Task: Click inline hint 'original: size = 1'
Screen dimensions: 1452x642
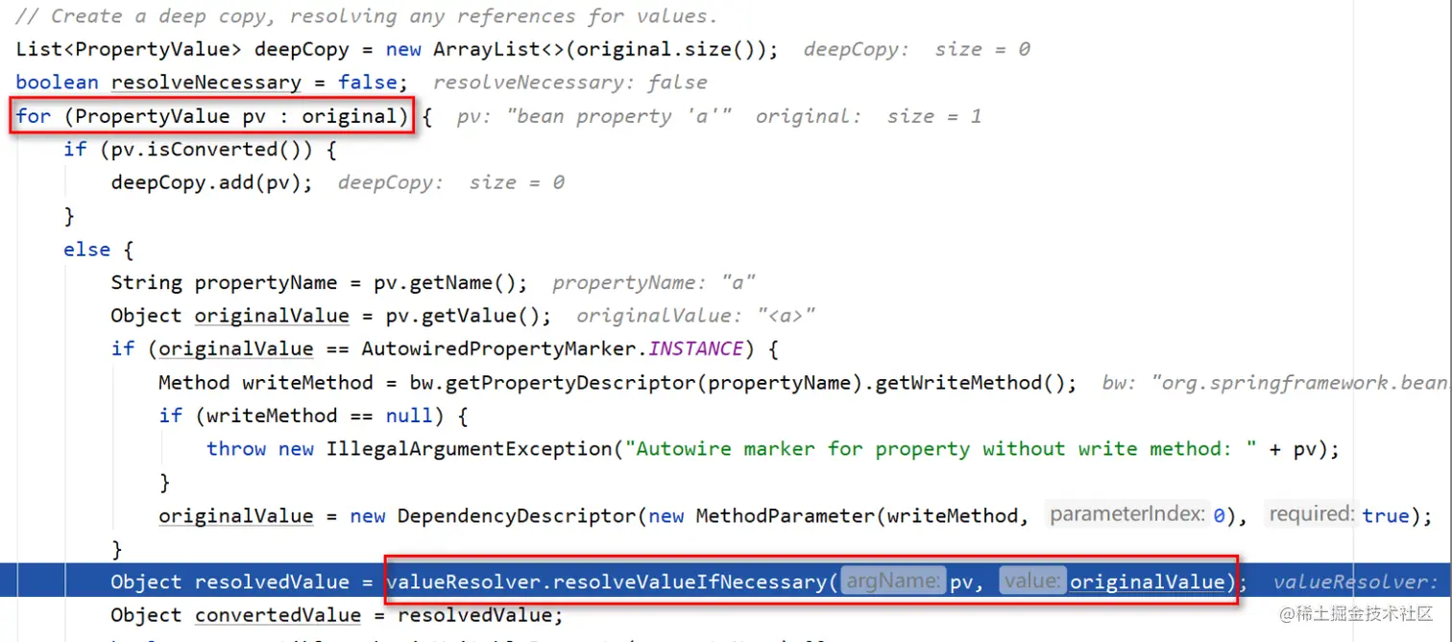Action: [x=868, y=116]
